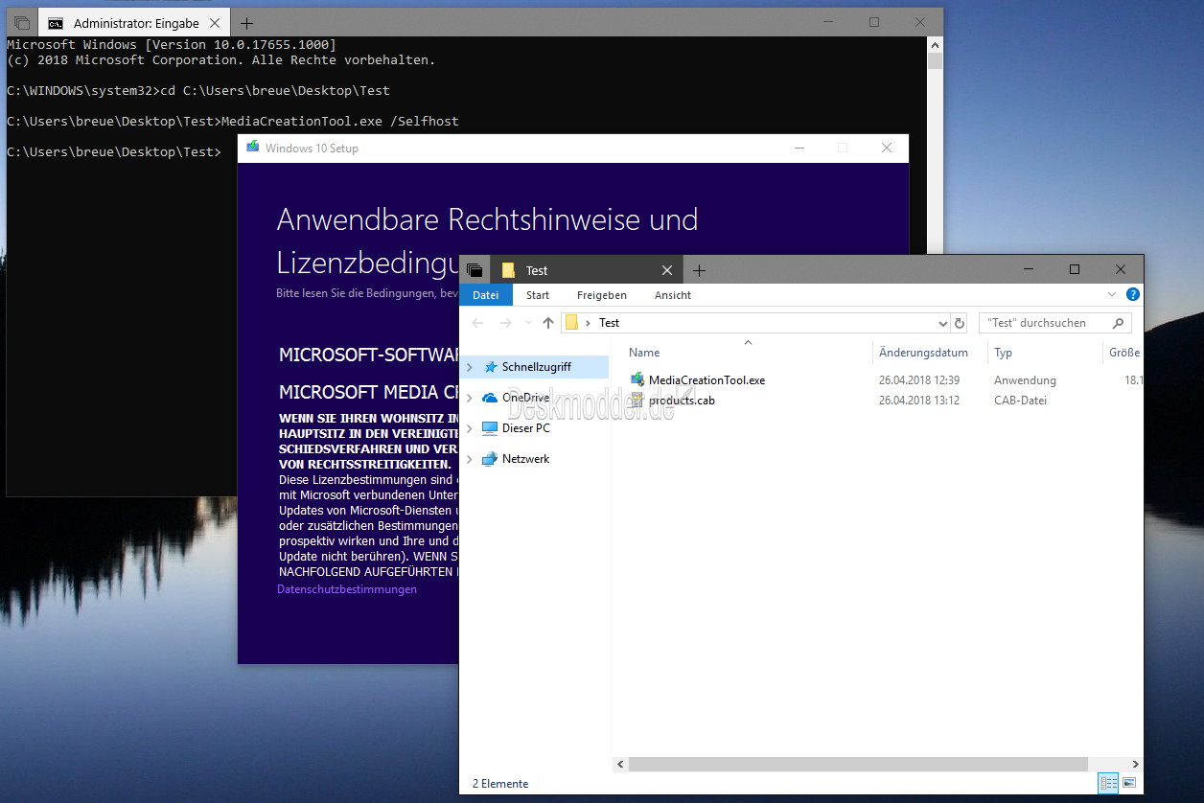
Task: Go up one folder level in Explorer
Action: pyautogui.click(x=548, y=323)
